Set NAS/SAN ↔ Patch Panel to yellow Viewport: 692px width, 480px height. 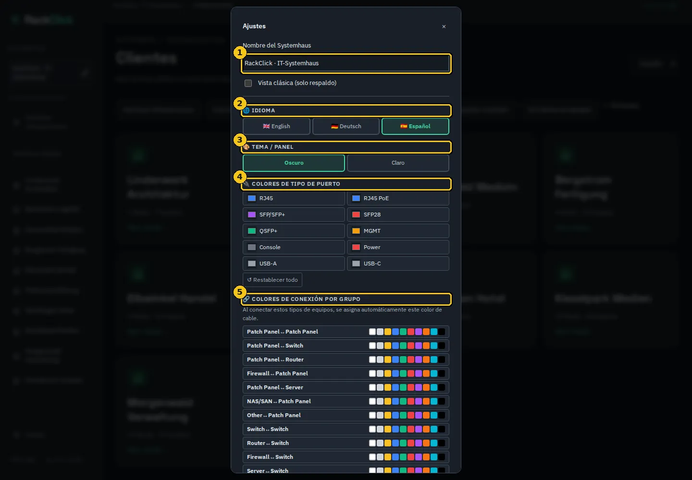click(388, 401)
